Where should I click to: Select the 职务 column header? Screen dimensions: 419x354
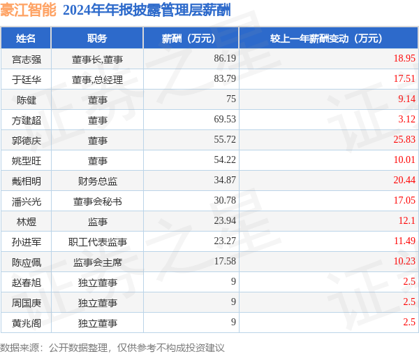[97, 38]
